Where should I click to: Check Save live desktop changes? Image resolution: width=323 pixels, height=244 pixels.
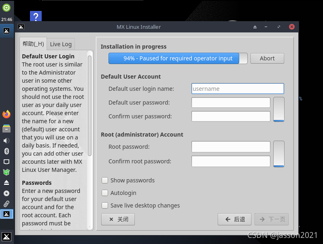105,205
